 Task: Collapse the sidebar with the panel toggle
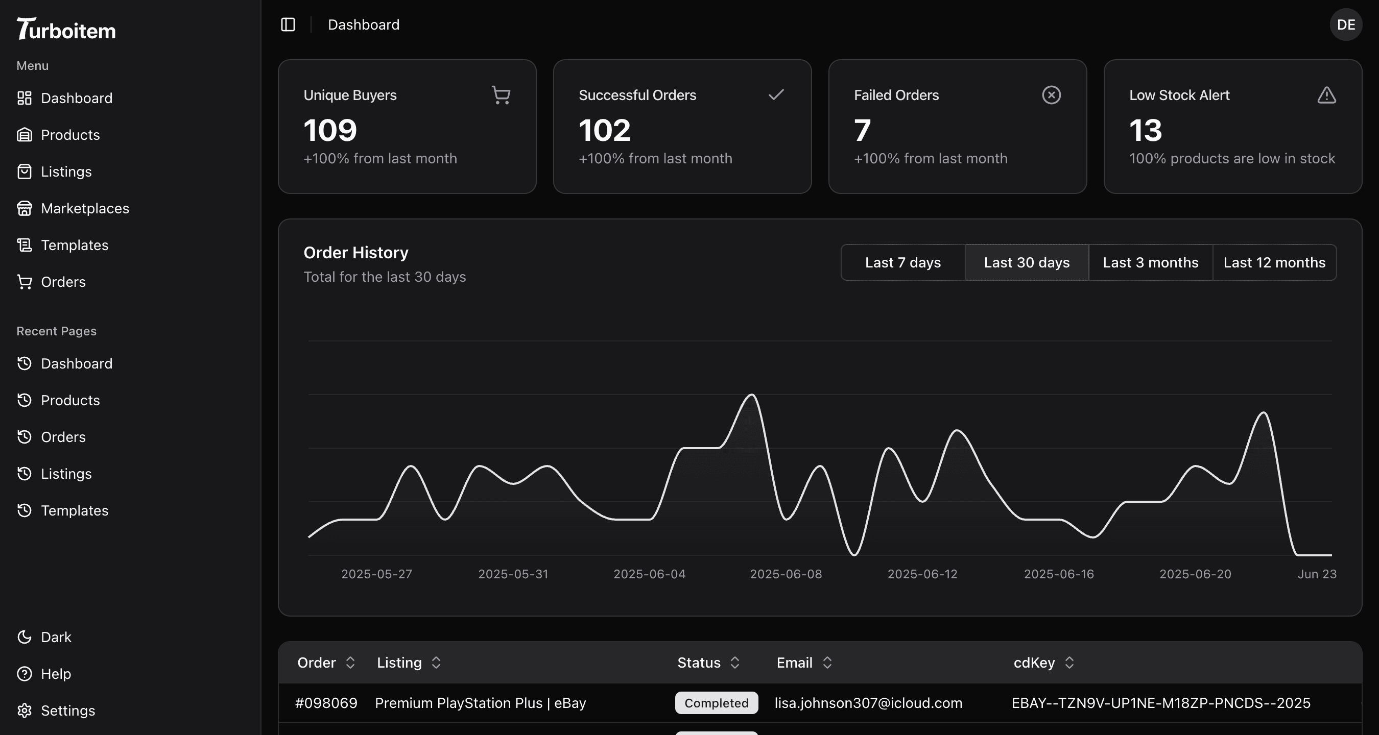coord(288,24)
